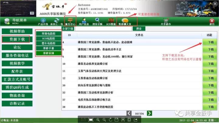Open 论坛 forum in the left menu
Image resolution: width=219 pixels, height=123 pixels.
[17, 47]
